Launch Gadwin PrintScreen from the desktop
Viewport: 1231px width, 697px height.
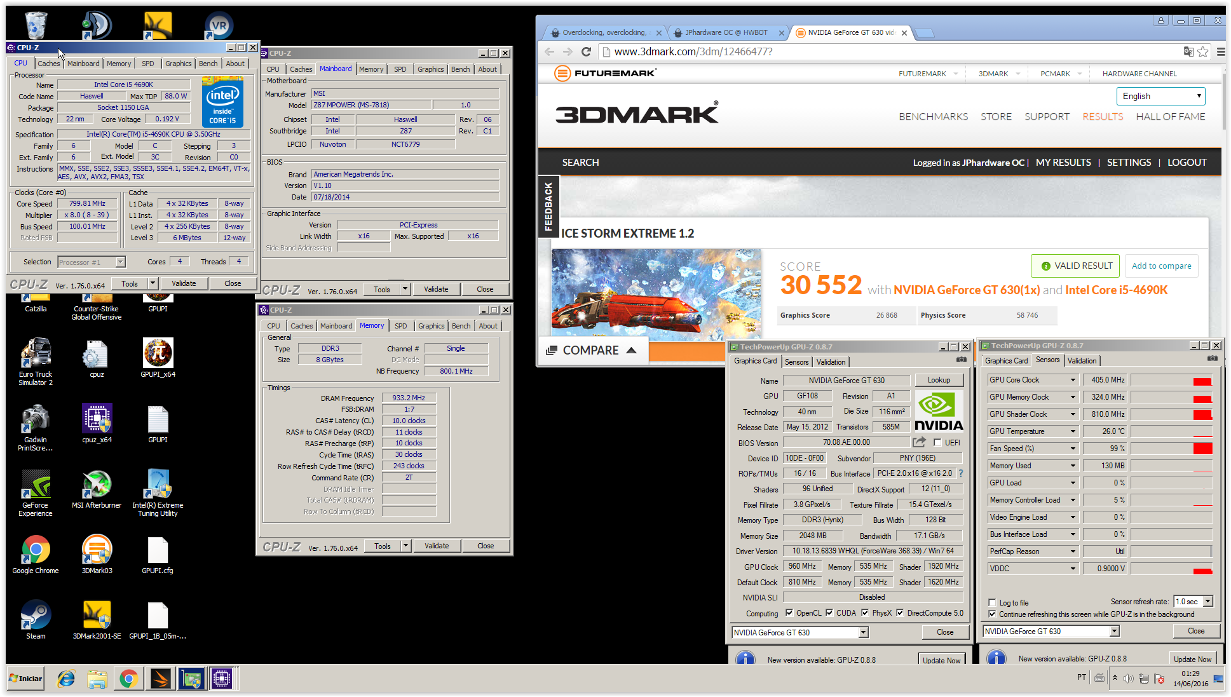click(36, 427)
